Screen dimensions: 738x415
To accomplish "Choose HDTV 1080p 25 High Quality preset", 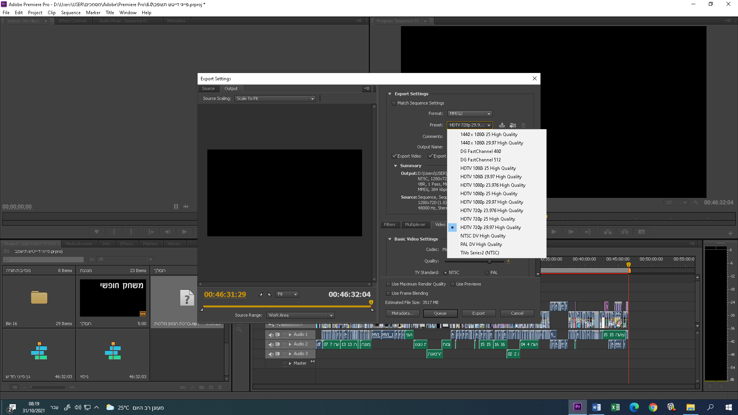I will (489, 194).
